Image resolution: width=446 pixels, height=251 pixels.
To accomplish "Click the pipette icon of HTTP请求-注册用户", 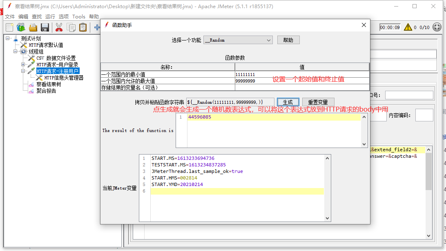I will (31, 71).
